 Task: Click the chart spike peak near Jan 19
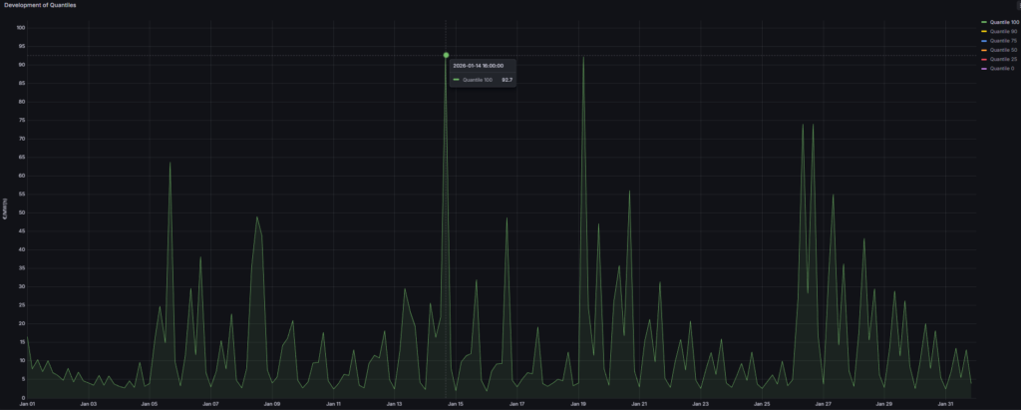coord(583,58)
